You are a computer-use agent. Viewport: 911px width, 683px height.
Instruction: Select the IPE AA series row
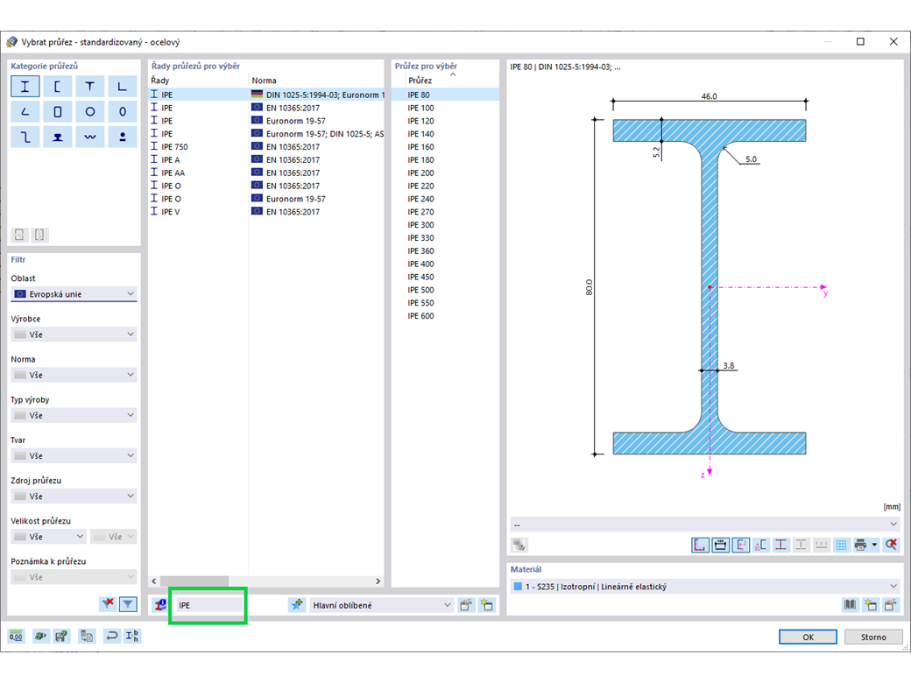pyautogui.click(x=266, y=173)
